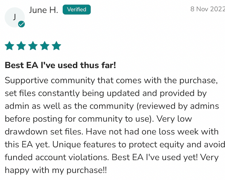Viewport: 225px width, 180px height.
Task: Open June H.'s reviewer name
Action: 43,10
